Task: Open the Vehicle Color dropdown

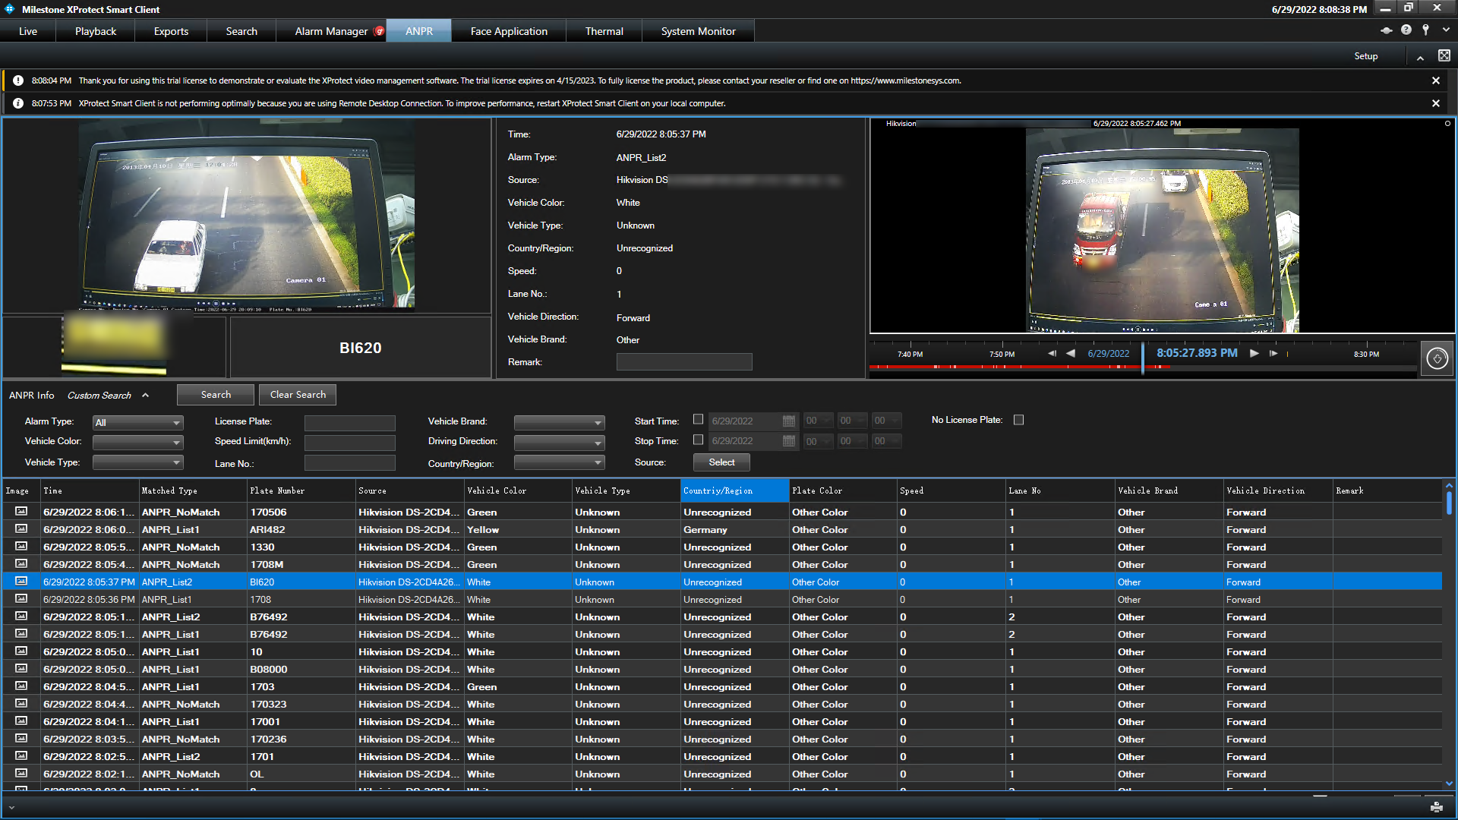Action: (138, 442)
